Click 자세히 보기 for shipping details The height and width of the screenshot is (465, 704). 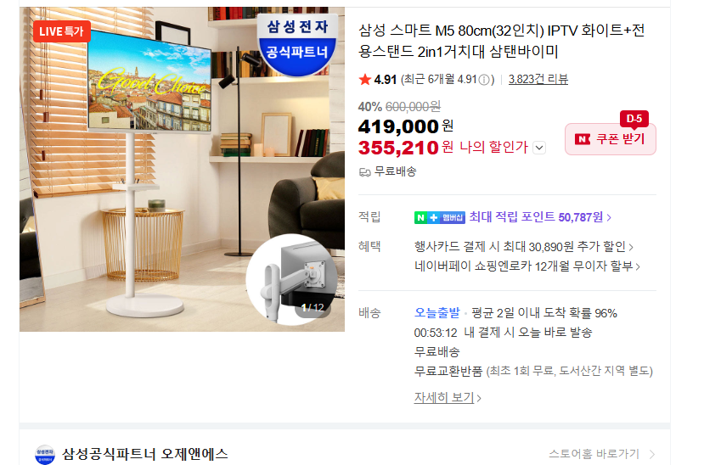(x=448, y=398)
